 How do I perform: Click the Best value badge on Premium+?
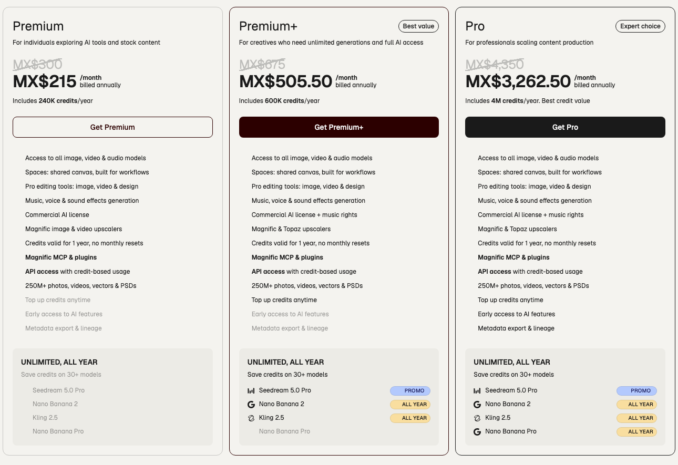click(x=418, y=26)
